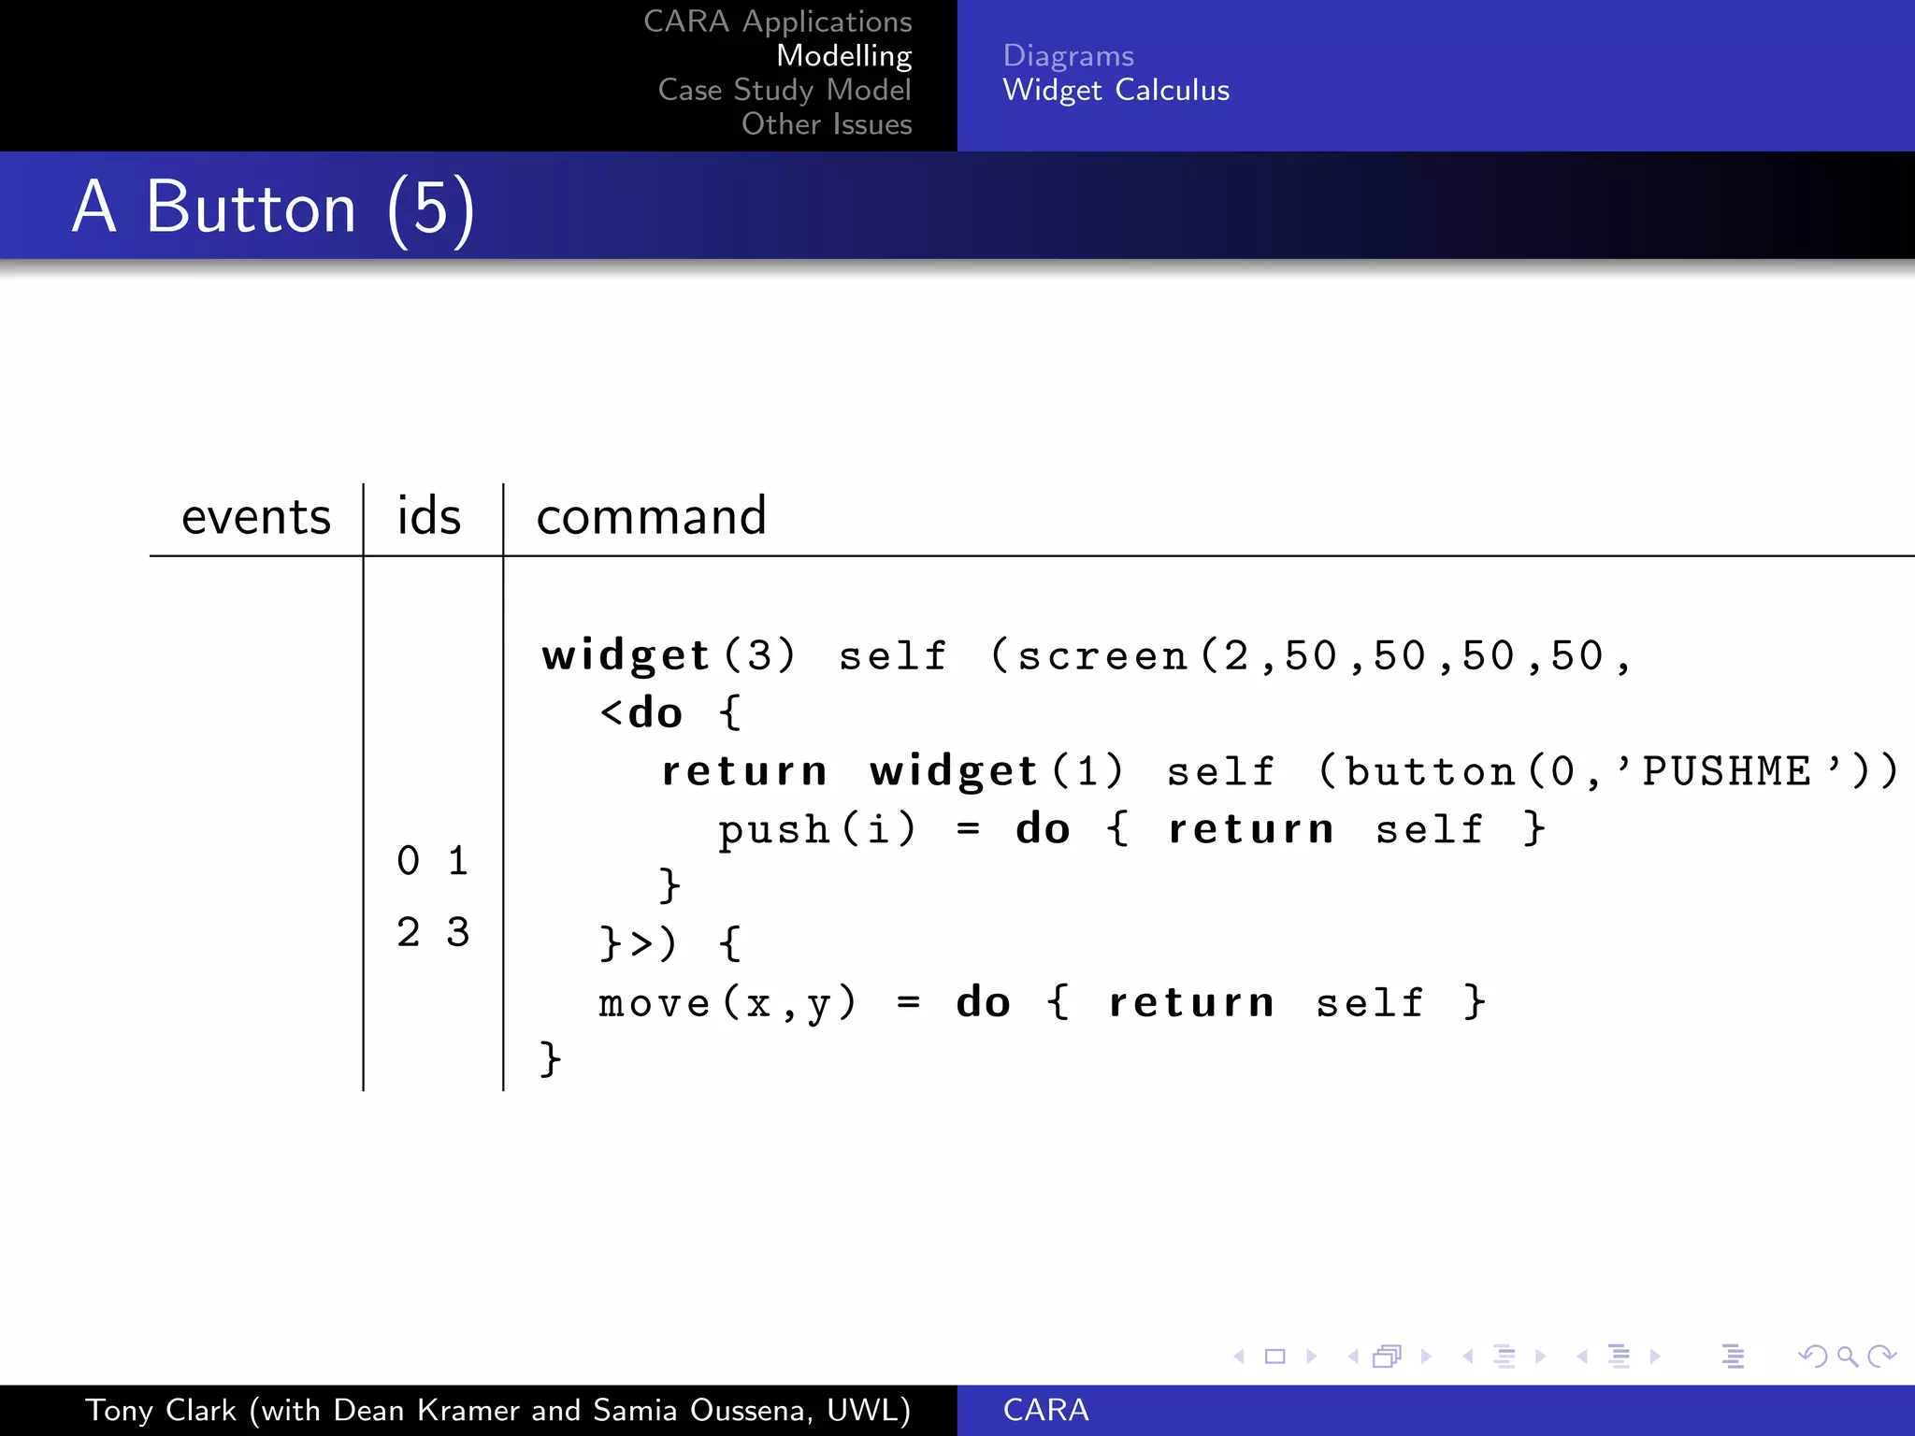Advance to next slide arrow
The height and width of the screenshot is (1436, 1915).
click(1311, 1356)
